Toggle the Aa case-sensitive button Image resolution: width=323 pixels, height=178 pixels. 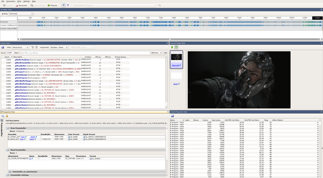[x=165, y=53]
